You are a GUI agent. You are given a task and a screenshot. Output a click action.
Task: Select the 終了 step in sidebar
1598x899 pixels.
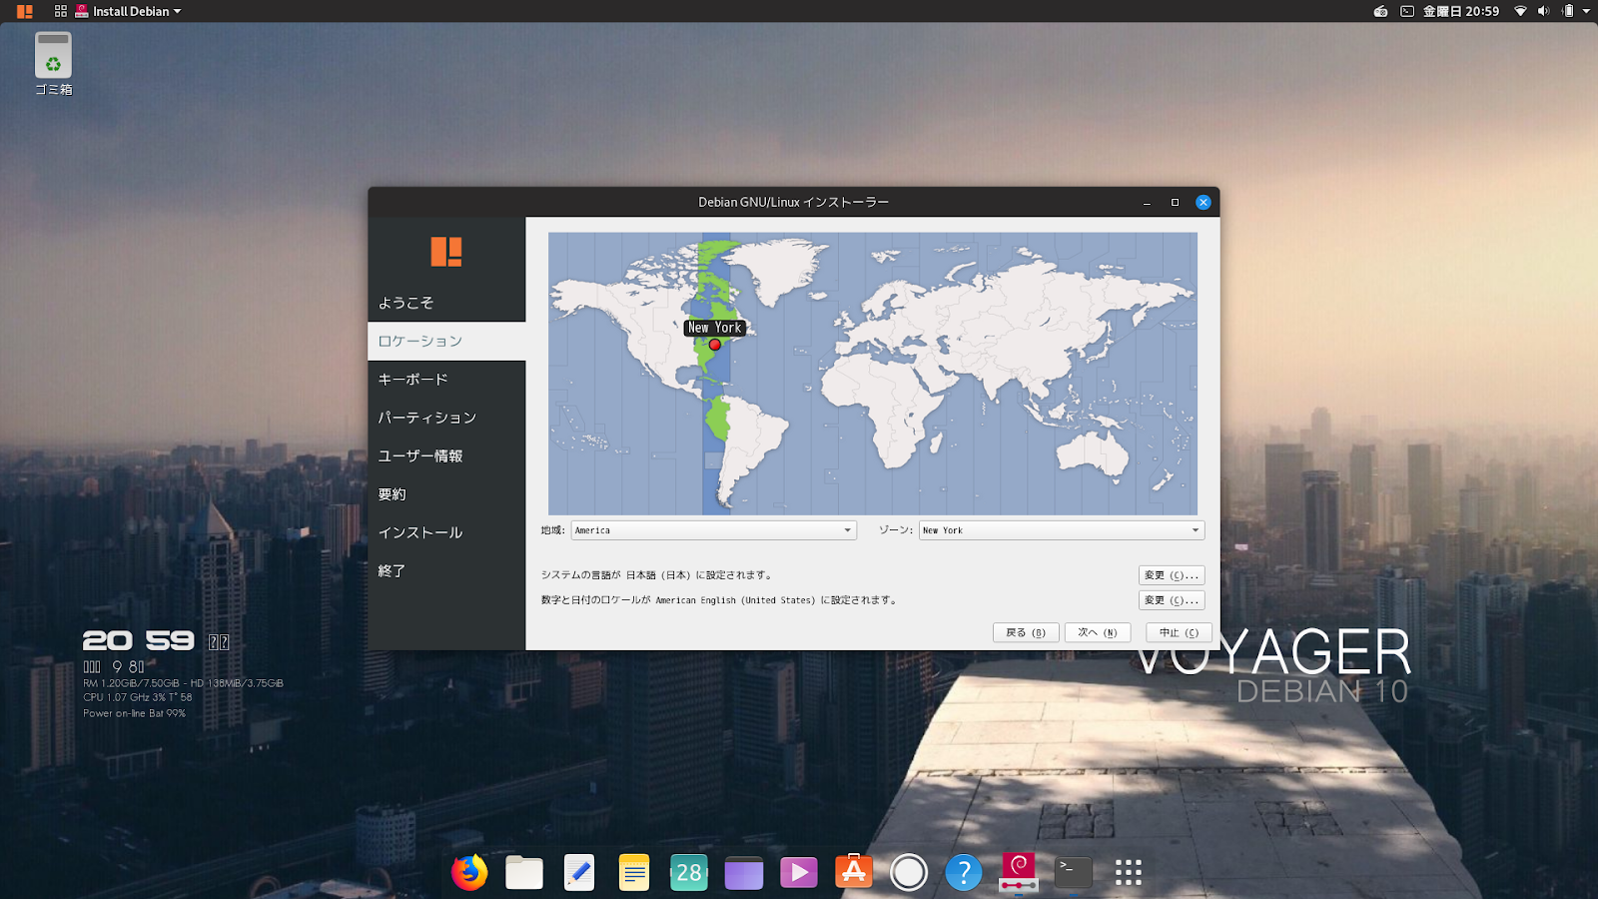pyautogui.click(x=446, y=570)
